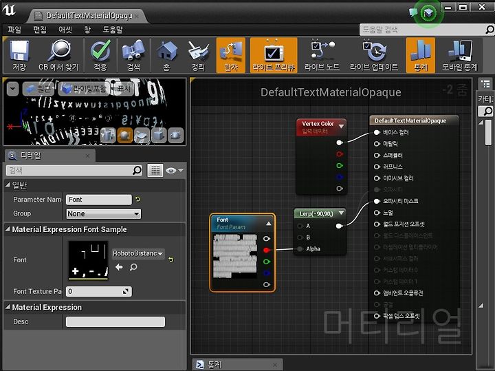Toggle the 모바일 통계 toolbar button

[460, 55]
